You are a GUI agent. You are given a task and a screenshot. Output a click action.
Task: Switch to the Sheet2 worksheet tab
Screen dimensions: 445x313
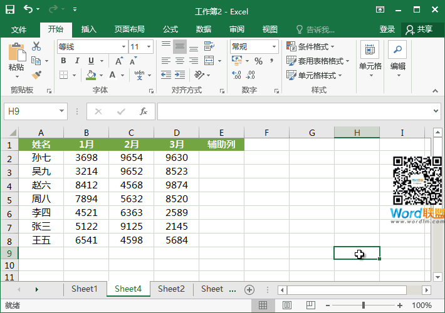click(171, 289)
